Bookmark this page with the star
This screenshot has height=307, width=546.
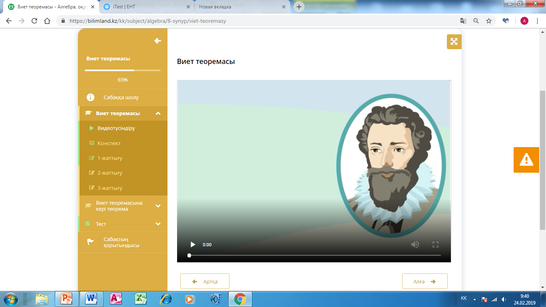[x=488, y=21]
